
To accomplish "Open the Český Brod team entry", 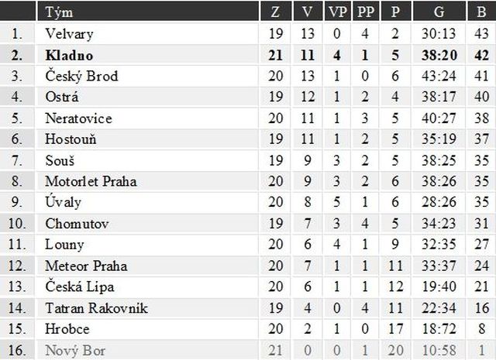I will (x=81, y=76).
